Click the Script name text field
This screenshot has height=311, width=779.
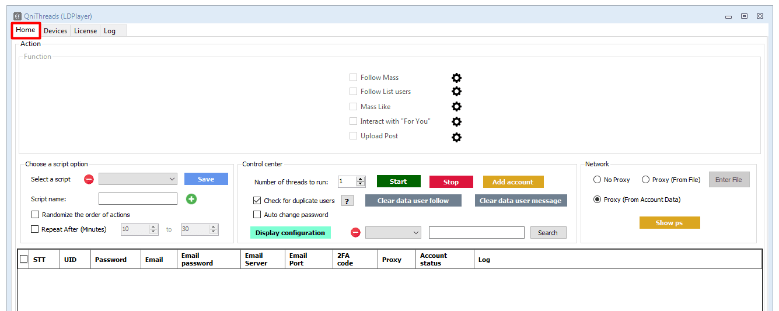coord(138,199)
